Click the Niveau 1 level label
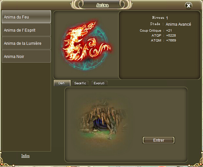The image size is (203, 167). coord(160,18)
